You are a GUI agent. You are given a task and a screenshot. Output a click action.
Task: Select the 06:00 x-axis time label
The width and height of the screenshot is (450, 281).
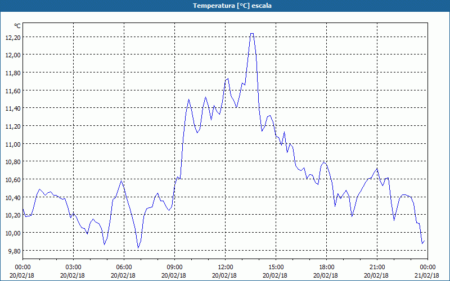tap(124, 268)
